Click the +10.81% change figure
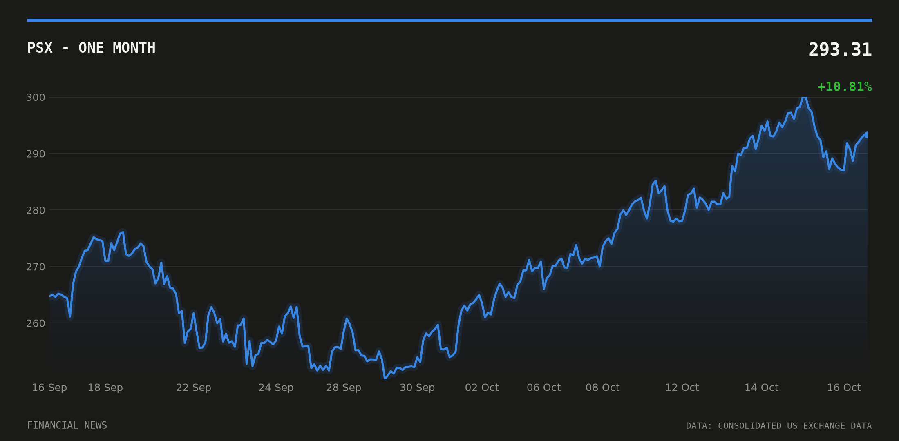The image size is (899, 441). pyautogui.click(x=845, y=87)
